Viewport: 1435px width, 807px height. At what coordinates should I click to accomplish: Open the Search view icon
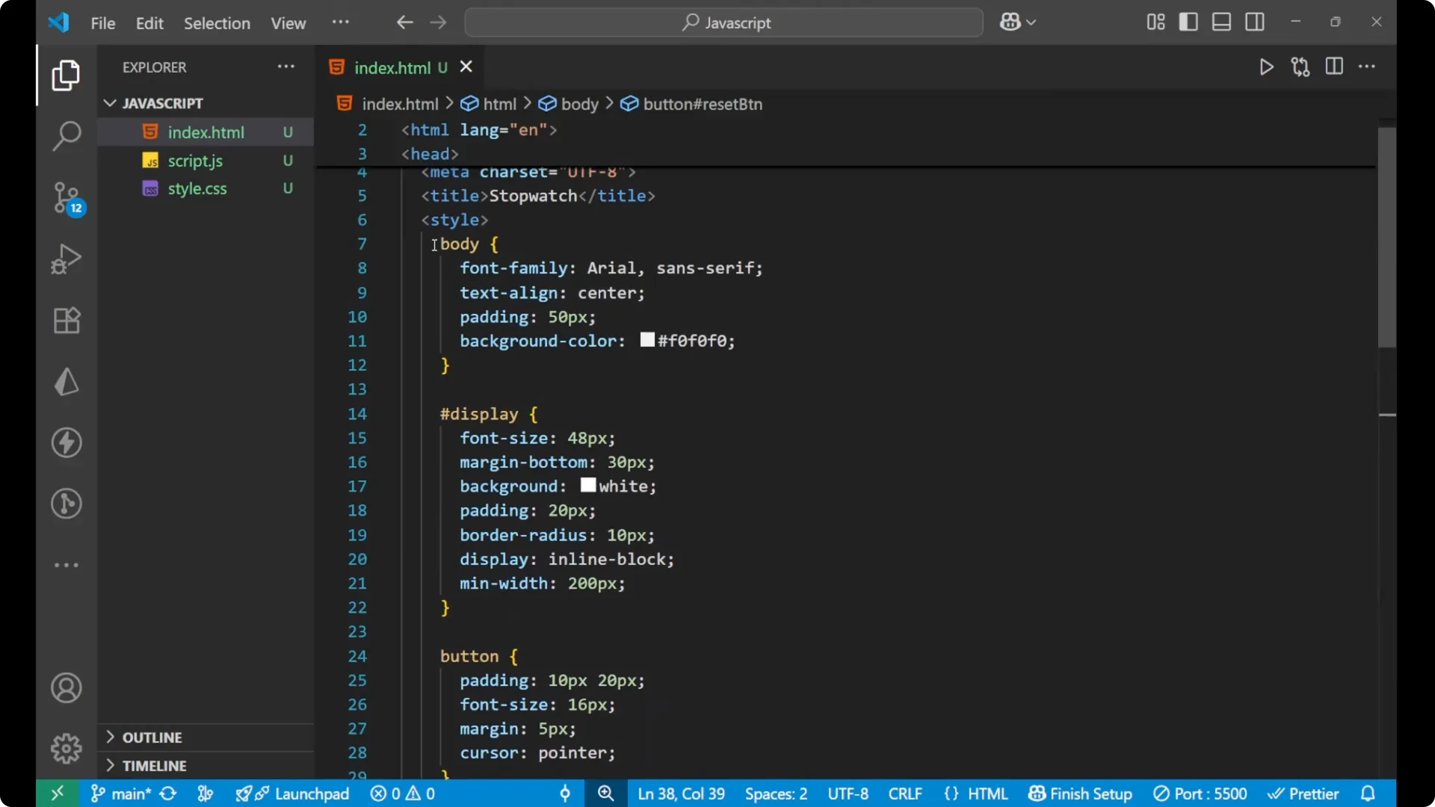[x=66, y=136]
